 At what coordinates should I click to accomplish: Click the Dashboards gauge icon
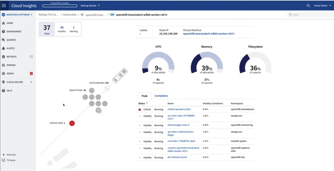[x=3, y=31]
